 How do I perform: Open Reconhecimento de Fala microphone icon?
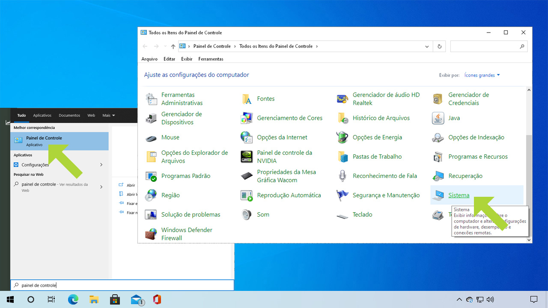tap(342, 176)
